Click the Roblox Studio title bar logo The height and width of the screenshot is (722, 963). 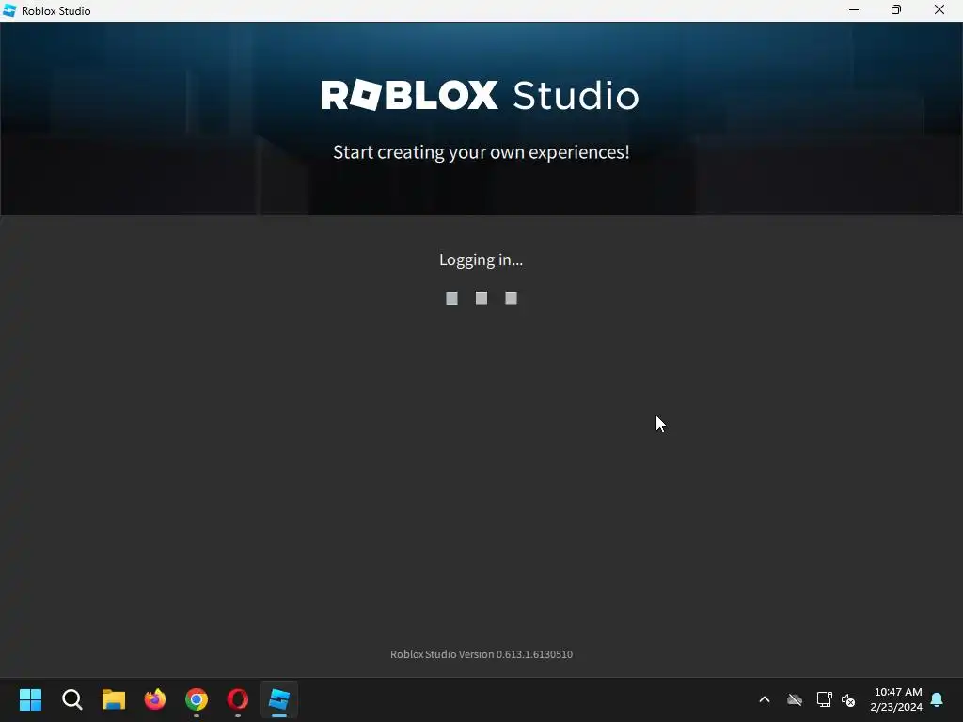click(9, 10)
